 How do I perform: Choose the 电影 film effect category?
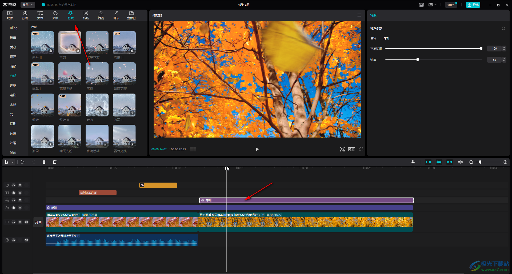(x=13, y=95)
